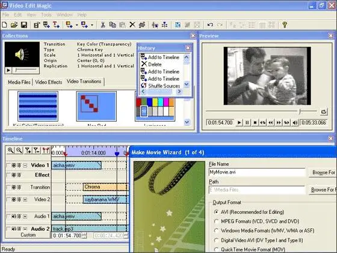Check the Video 1 track checkbox
The image size is (337, 253).
tap(8, 165)
